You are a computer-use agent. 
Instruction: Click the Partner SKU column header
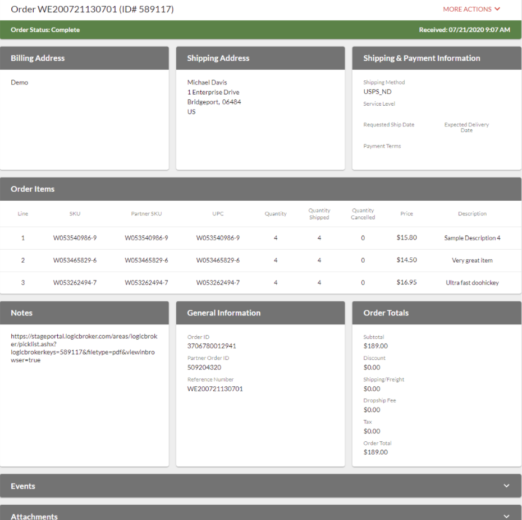tap(146, 214)
